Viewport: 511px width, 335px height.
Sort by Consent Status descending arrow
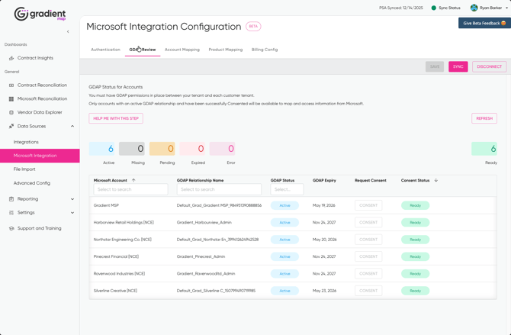pos(436,181)
